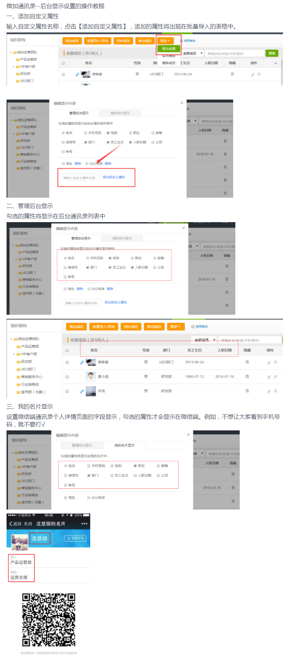This screenshot has height=658, width=291.
Task: Tick the checkbox in 乔雨's row
Action: coord(67,391)
